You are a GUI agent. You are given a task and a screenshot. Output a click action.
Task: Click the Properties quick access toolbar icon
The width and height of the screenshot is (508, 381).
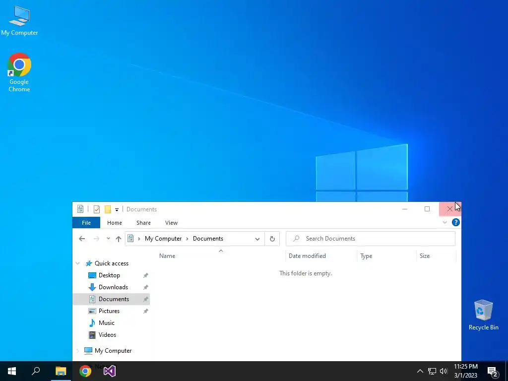coord(97,209)
